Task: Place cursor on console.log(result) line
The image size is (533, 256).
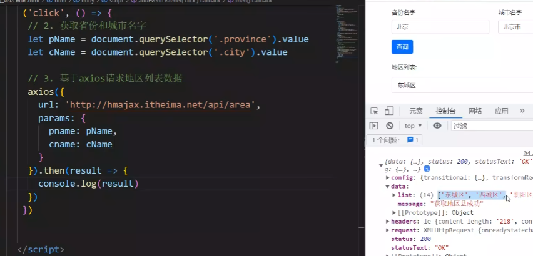Action: coord(88,184)
